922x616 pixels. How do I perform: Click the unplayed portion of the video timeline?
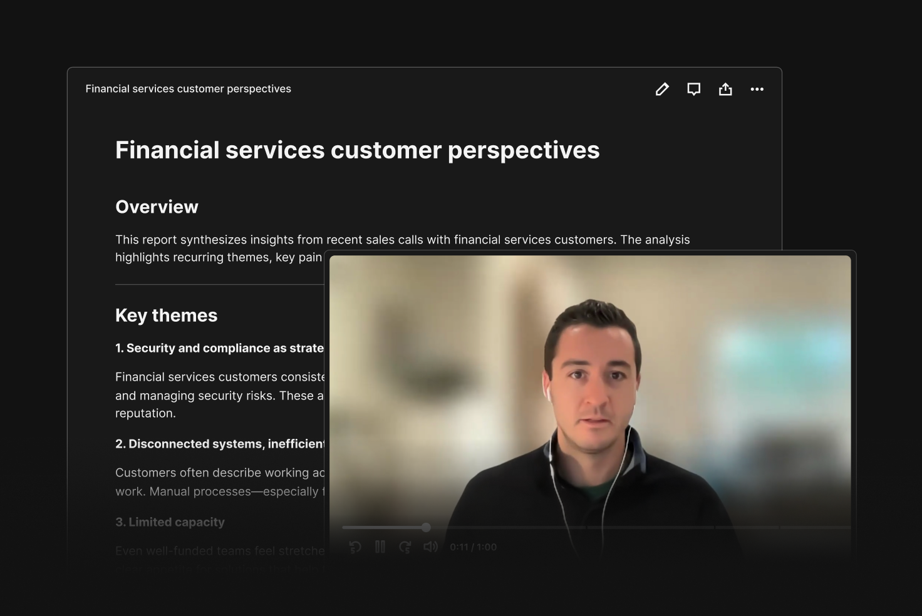coord(639,527)
